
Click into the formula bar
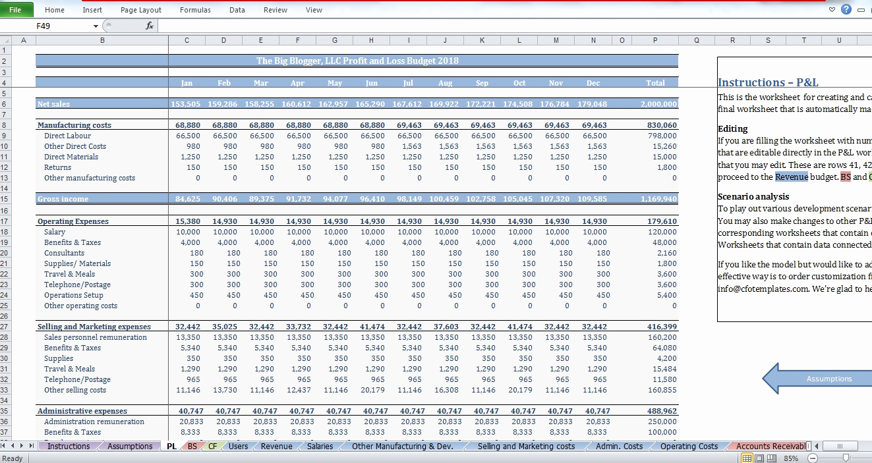point(514,26)
